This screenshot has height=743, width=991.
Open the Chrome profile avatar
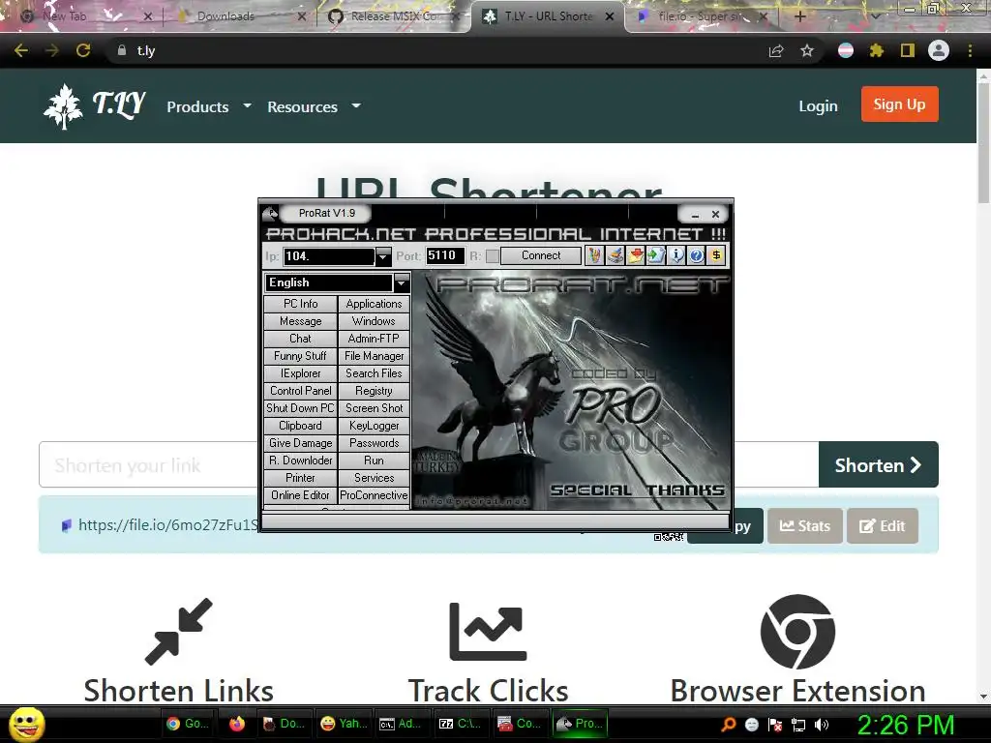939,50
